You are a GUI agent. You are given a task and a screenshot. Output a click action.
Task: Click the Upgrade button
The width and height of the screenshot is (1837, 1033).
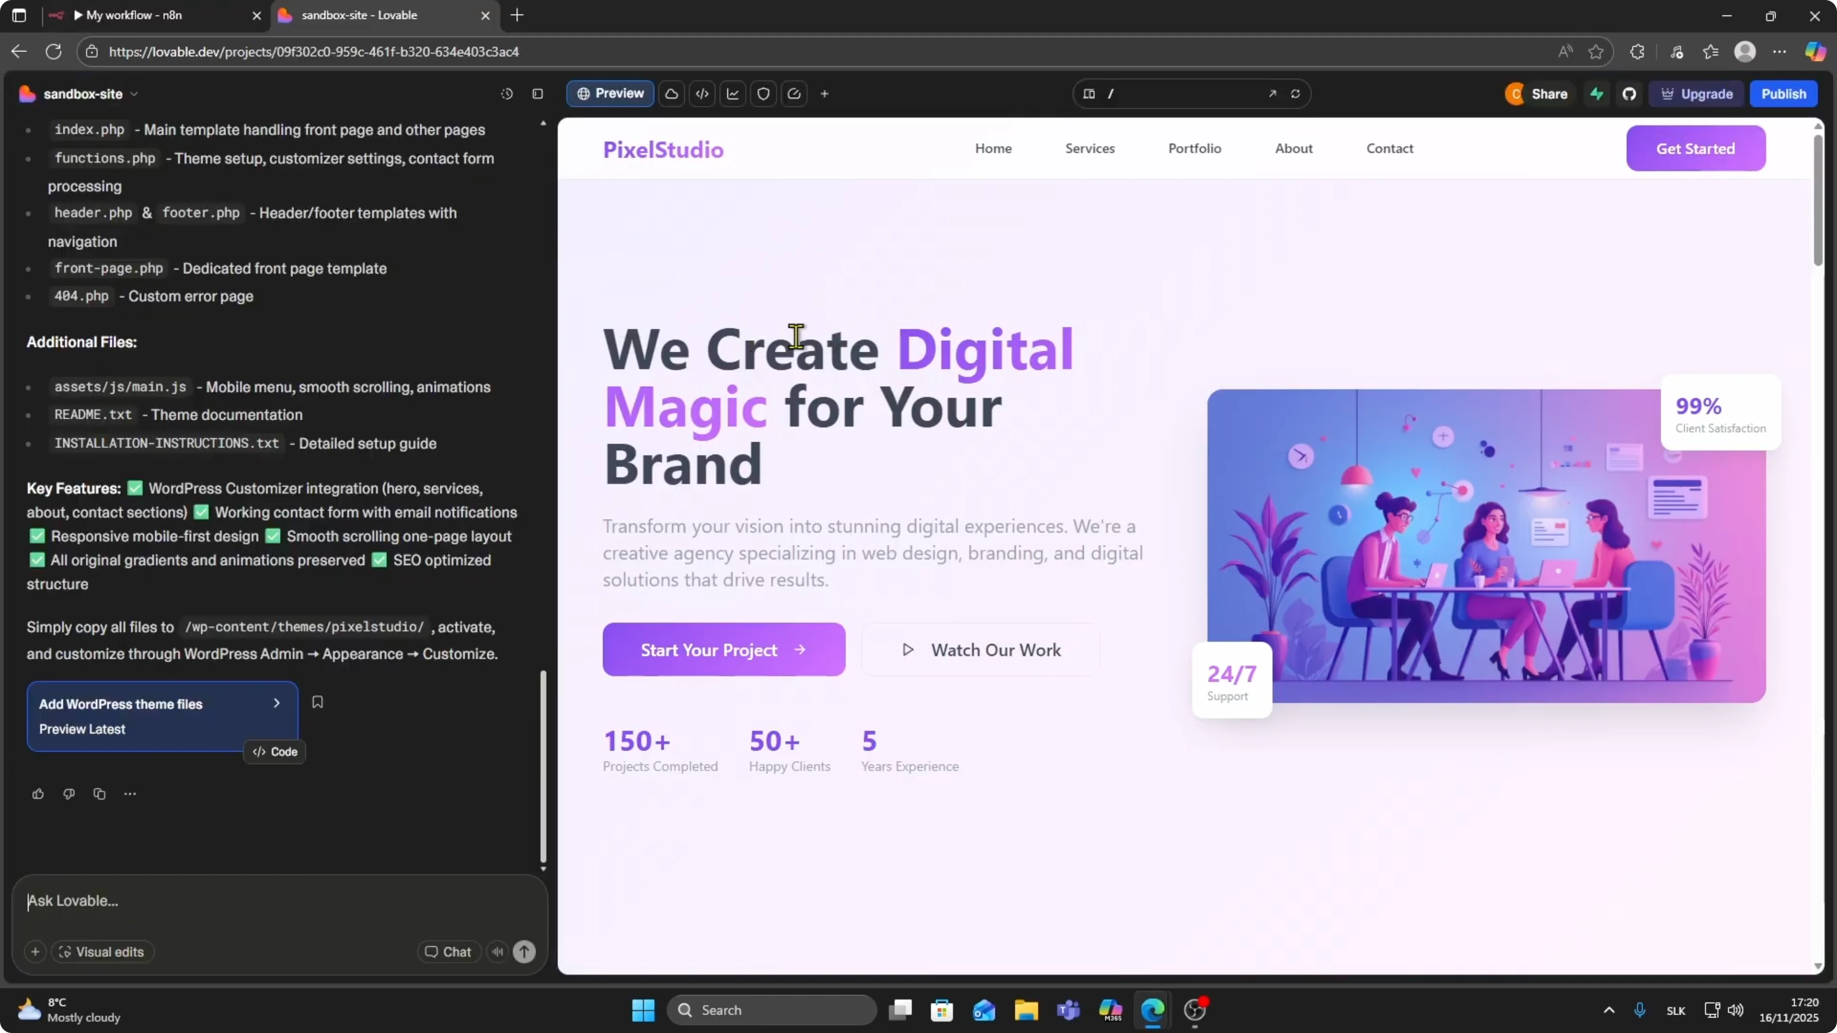click(x=1697, y=94)
